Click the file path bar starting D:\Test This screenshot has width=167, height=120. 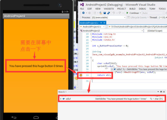pyautogui.click(x=138, y=27)
